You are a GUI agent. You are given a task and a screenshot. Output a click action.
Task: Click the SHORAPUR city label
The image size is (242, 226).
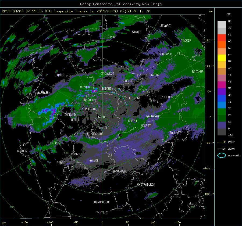[x=165, y=54]
